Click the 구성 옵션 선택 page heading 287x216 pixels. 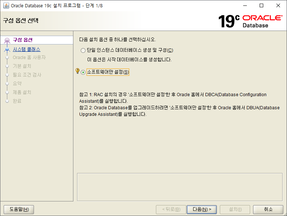(21, 20)
